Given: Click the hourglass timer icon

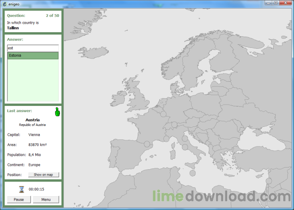Looking at the screenshot, I should coord(21,189).
